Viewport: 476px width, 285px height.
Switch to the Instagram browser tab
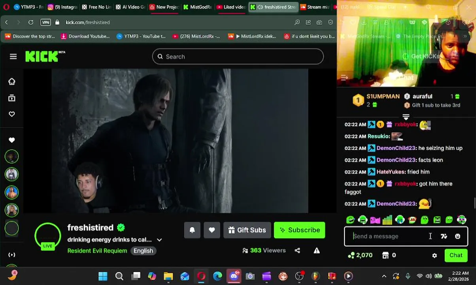62,7
